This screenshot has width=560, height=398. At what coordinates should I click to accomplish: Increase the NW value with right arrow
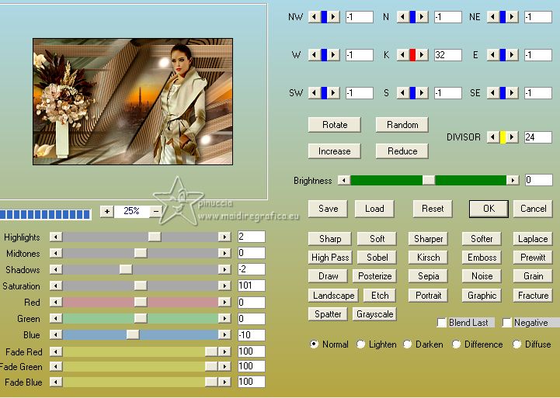point(333,17)
